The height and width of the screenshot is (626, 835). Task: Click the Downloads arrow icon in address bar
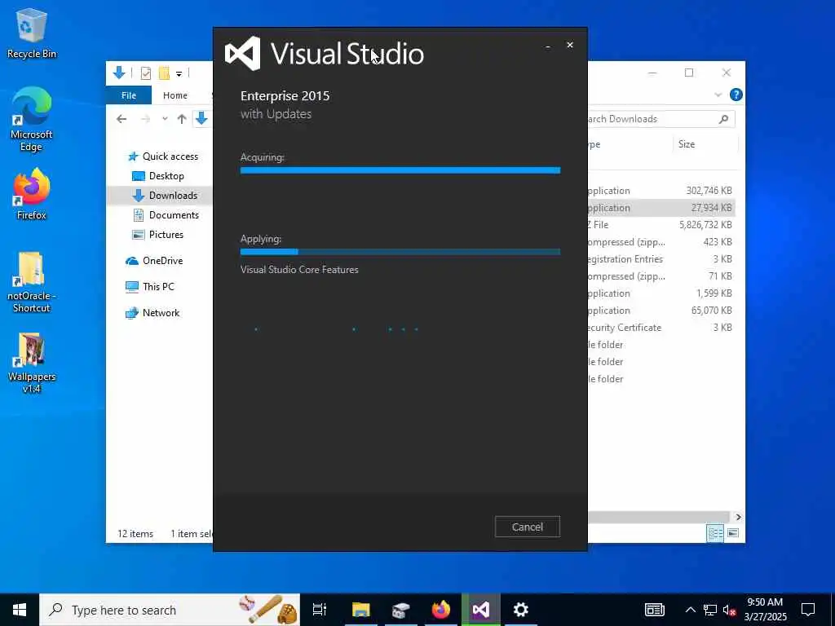click(201, 118)
